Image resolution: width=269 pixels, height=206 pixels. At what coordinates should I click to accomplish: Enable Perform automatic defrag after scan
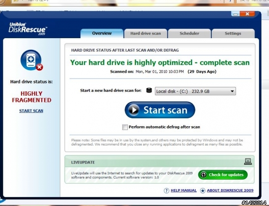click(x=125, y=127)
